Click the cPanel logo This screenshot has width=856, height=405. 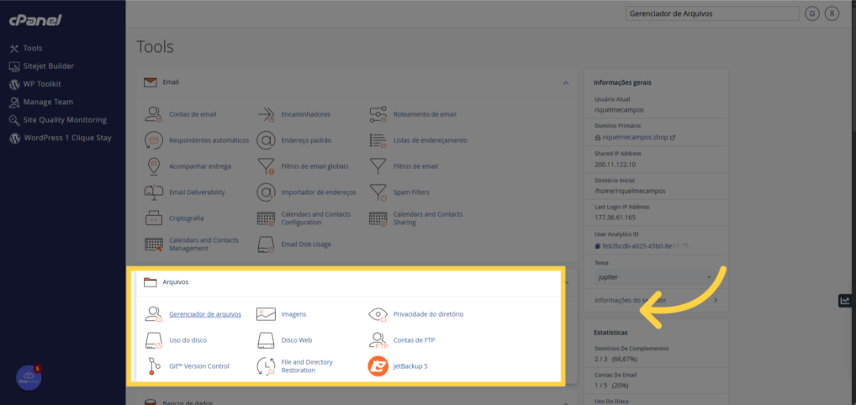click(35, 20)
